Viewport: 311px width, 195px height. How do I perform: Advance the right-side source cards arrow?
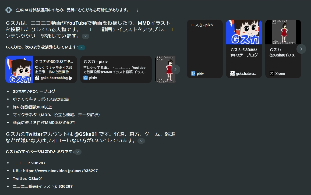tap(301, 49)
